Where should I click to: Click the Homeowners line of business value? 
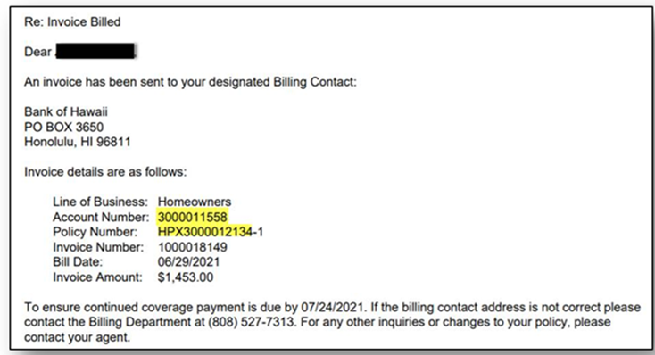click(195, 202)
